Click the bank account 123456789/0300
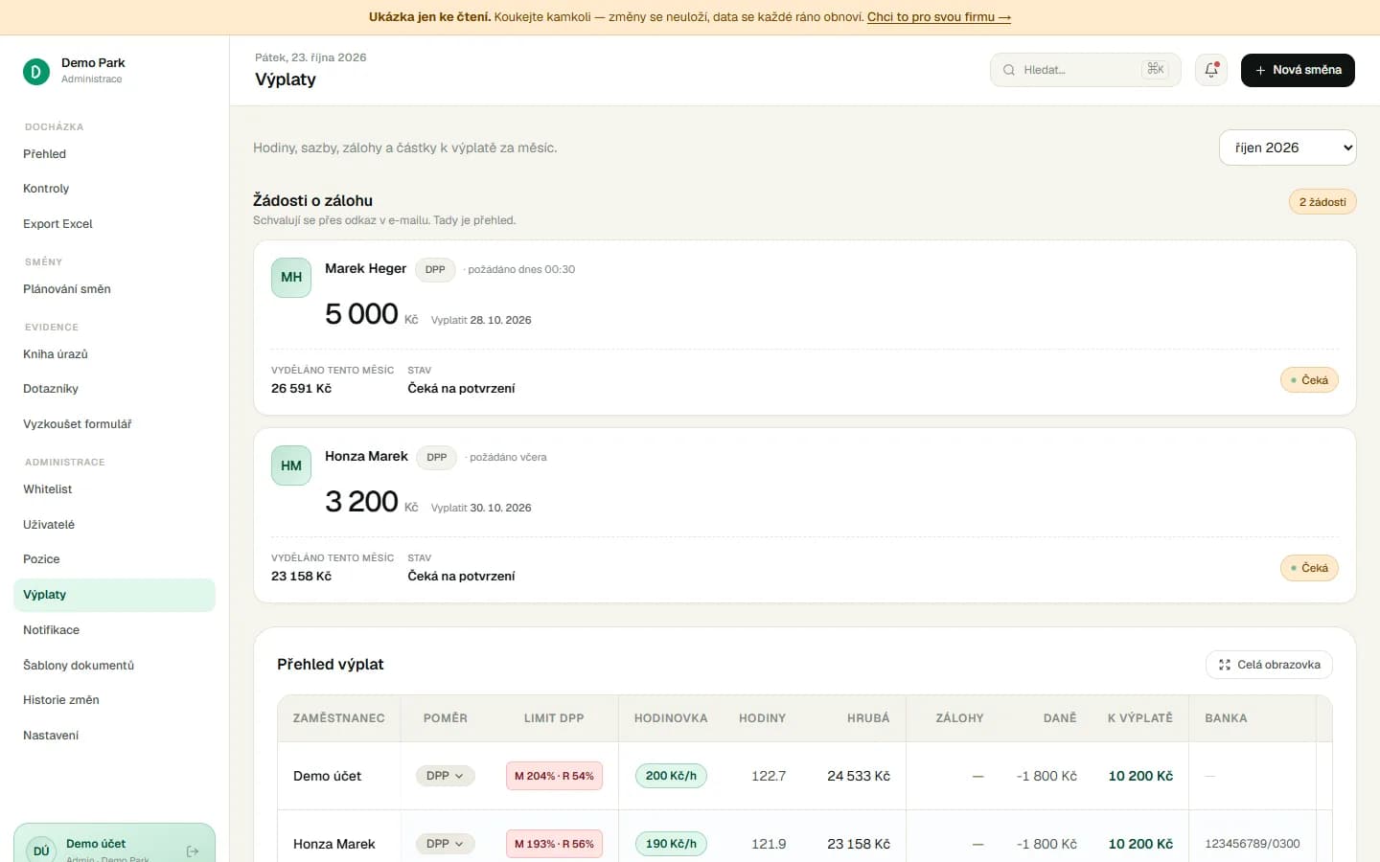The width and height of the screenshot is (1380, 862). tap(1253, 844)
